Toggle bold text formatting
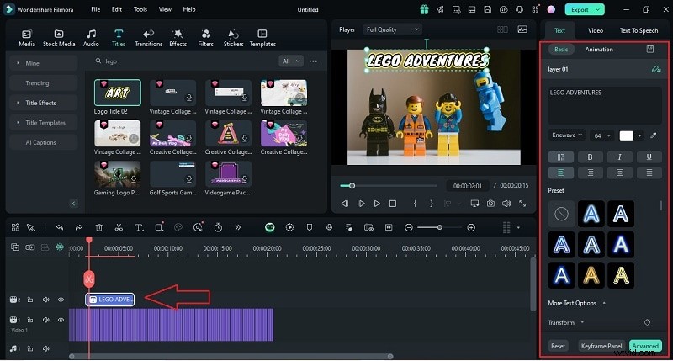 (x=591, y=157)
